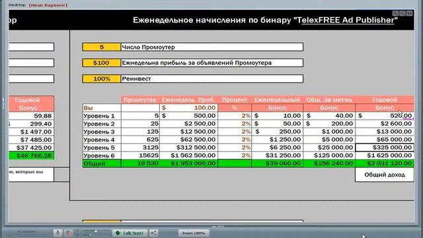Click the $25 000,00 monthly bonus cell
Viewport: 423px width, 238px height.
pos(329,147)
